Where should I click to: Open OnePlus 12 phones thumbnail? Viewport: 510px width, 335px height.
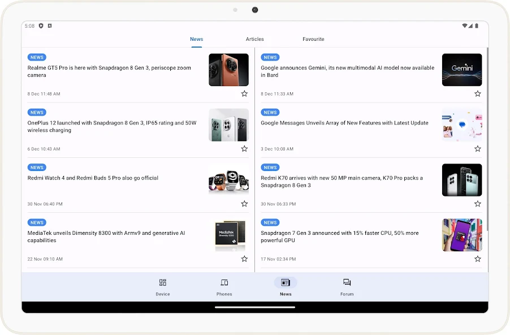pyautogui.click(x=228, y=124)
